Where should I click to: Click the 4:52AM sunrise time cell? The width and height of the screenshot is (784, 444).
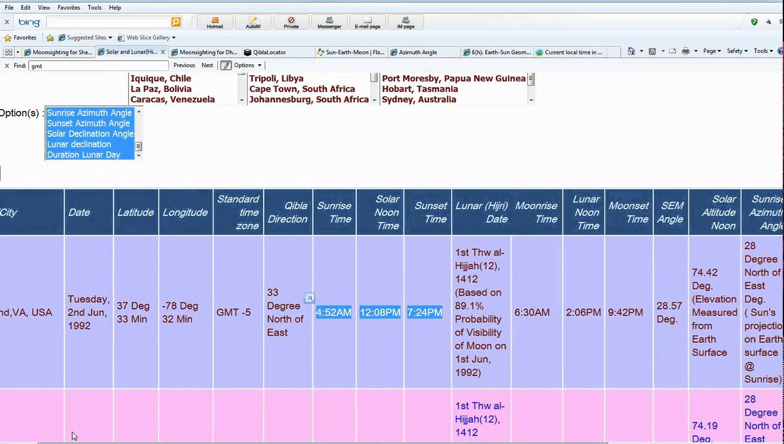click(x=333, y=313)
